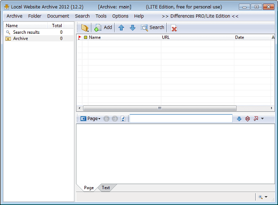Viewport: 278px width, 205px height.
Task: Open the Options menu
Action: (120, 16)
